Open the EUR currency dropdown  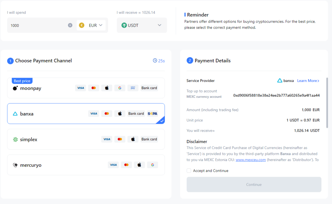coord(91,25)
